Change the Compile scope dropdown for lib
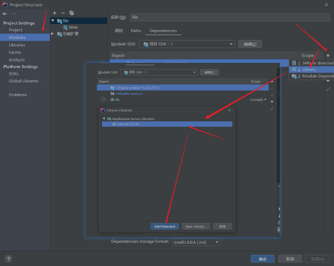The height and width of the screenshot is (266, 334). pos(258,99)
